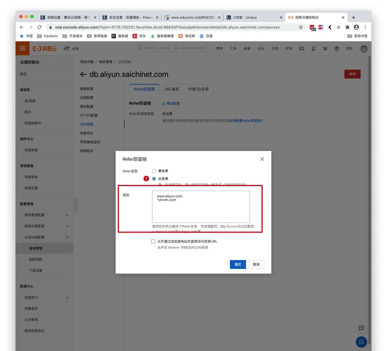Click inside the 规则 text area

[201, 207]
